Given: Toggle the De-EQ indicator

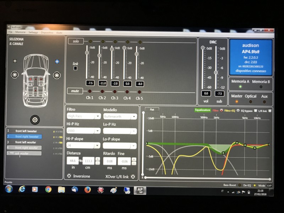Looking at the screenshot, I should tap(255, 185).
